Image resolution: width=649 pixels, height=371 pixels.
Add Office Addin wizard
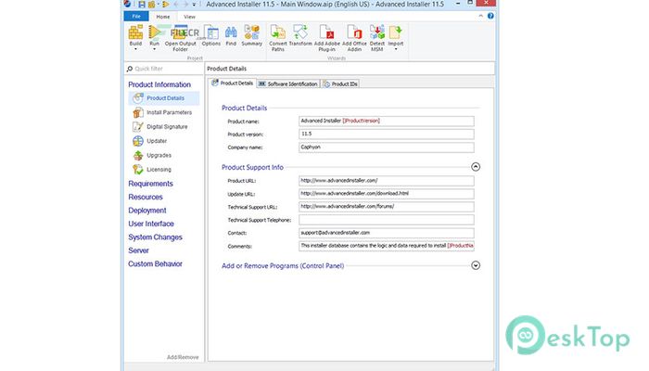point(354,38)
